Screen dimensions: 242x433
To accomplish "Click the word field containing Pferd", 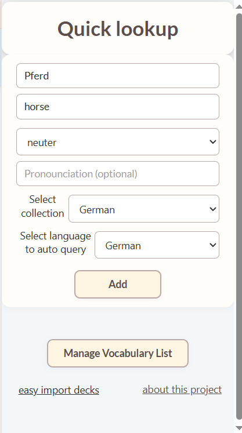I will pyautogui.click(x=118, y=76).
